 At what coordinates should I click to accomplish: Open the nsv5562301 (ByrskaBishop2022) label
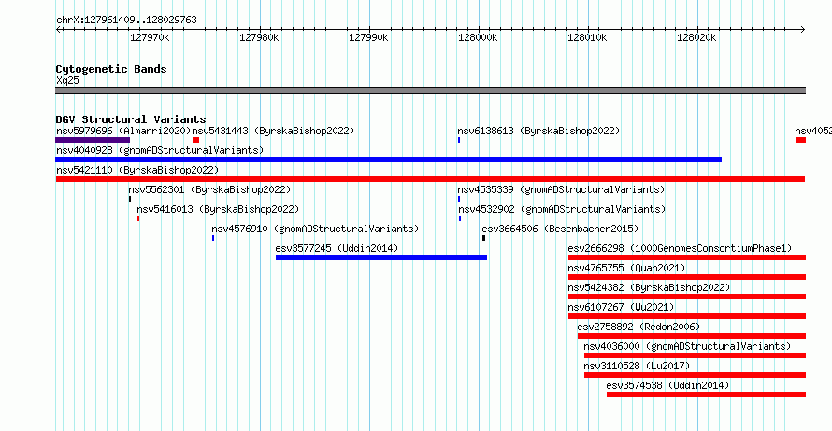tap(209, 189)
